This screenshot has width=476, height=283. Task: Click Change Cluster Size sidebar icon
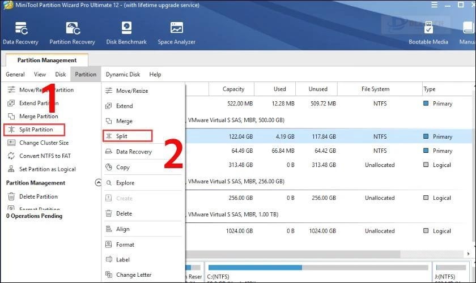click(11, 143)
